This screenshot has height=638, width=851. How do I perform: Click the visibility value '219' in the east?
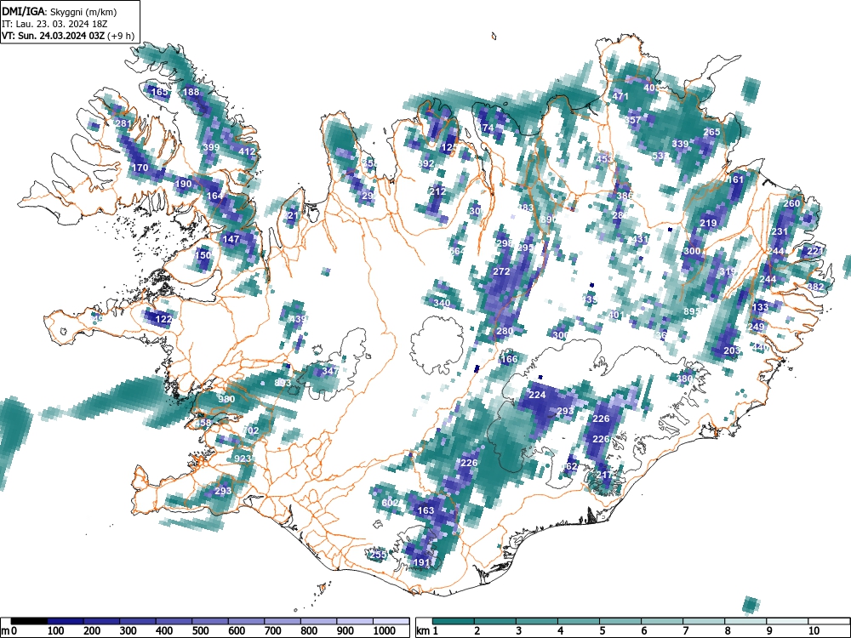click(x=708, y=223)
